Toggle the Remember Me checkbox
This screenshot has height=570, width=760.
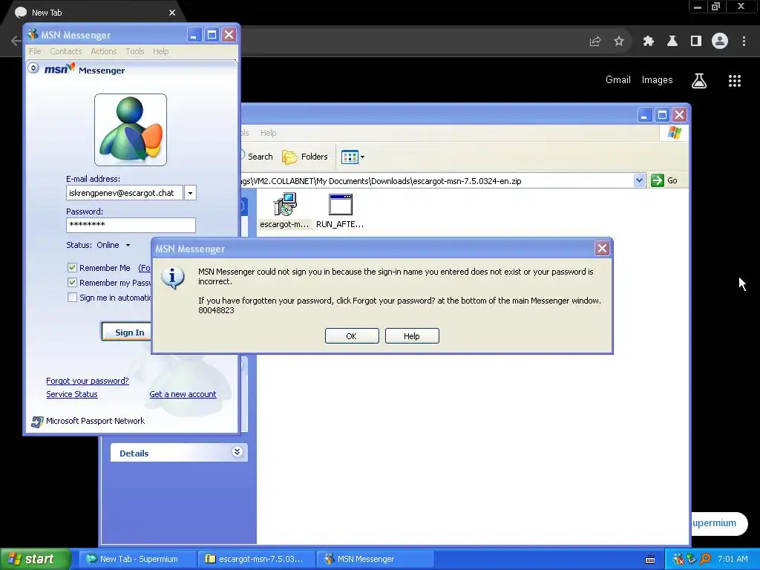coord(72,267)
